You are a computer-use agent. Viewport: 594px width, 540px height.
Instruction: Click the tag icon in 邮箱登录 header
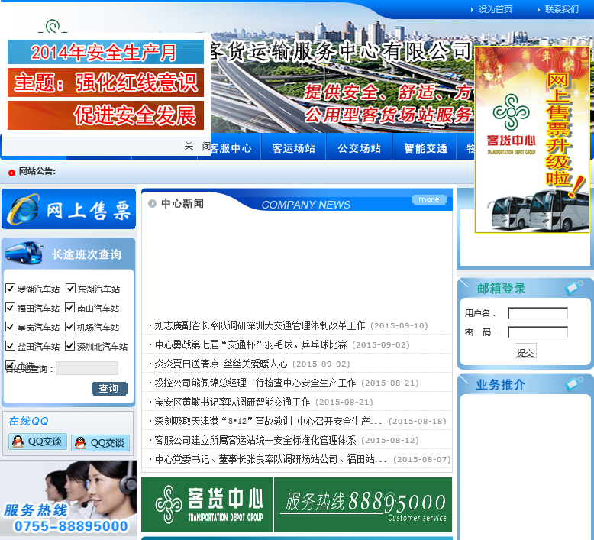point(574,288)
